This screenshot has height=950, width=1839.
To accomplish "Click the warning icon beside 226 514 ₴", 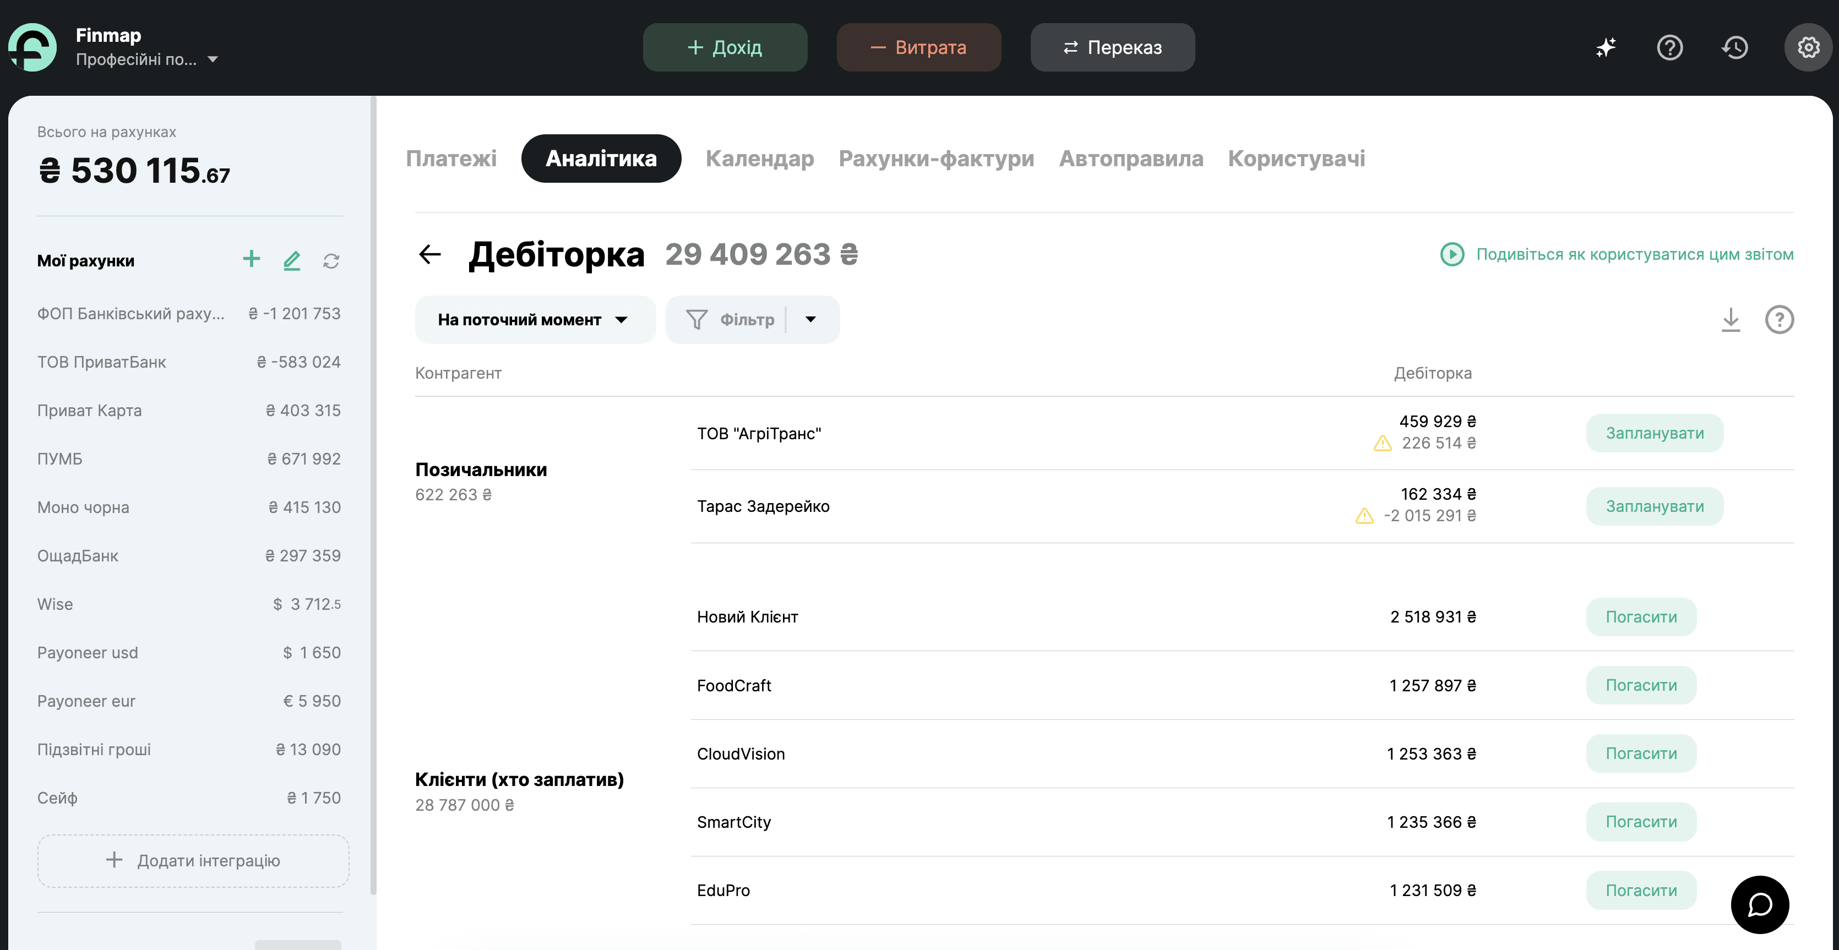I will 1383,444.
